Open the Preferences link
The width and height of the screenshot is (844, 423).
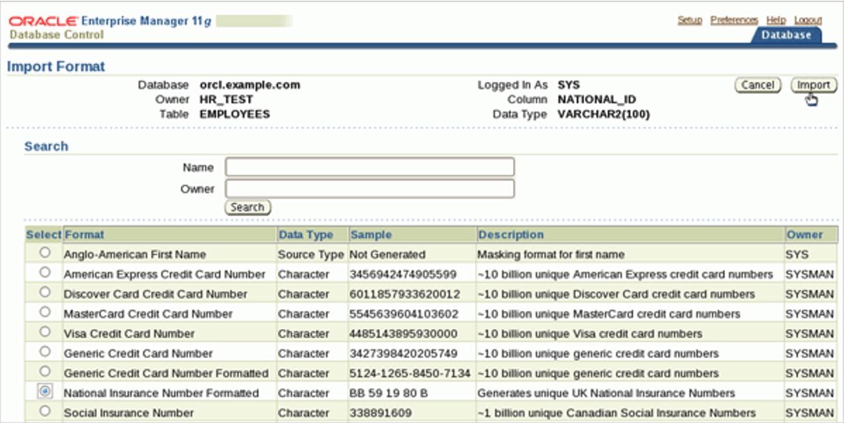click(x=734, y=20)
